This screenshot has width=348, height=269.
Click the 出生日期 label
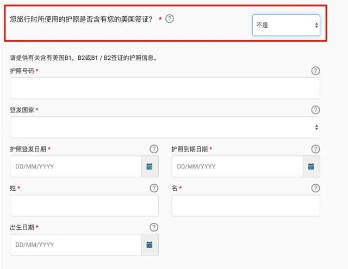[x=22, y=227]
